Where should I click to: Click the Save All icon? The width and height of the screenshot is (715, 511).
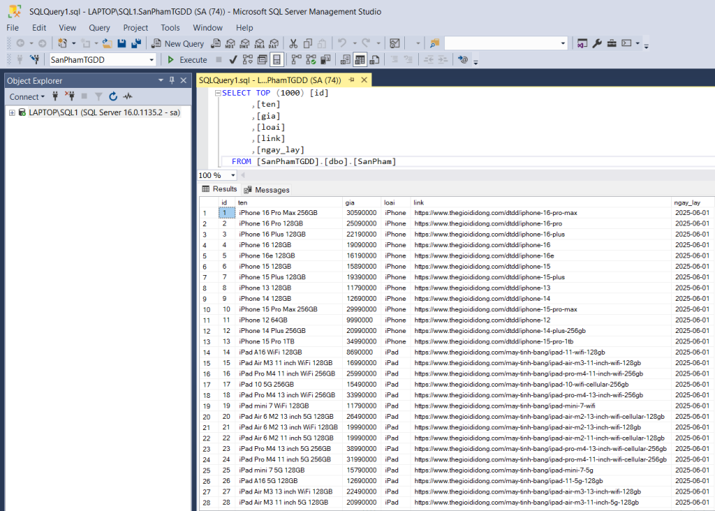(135, 43)
